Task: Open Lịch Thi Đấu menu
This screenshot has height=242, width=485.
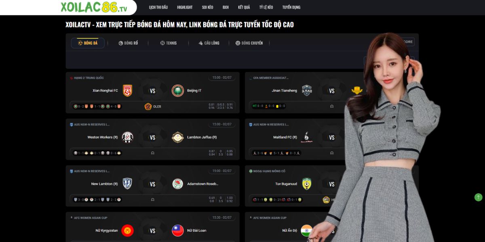Action: pyautogui.click(x=158, y=7)
